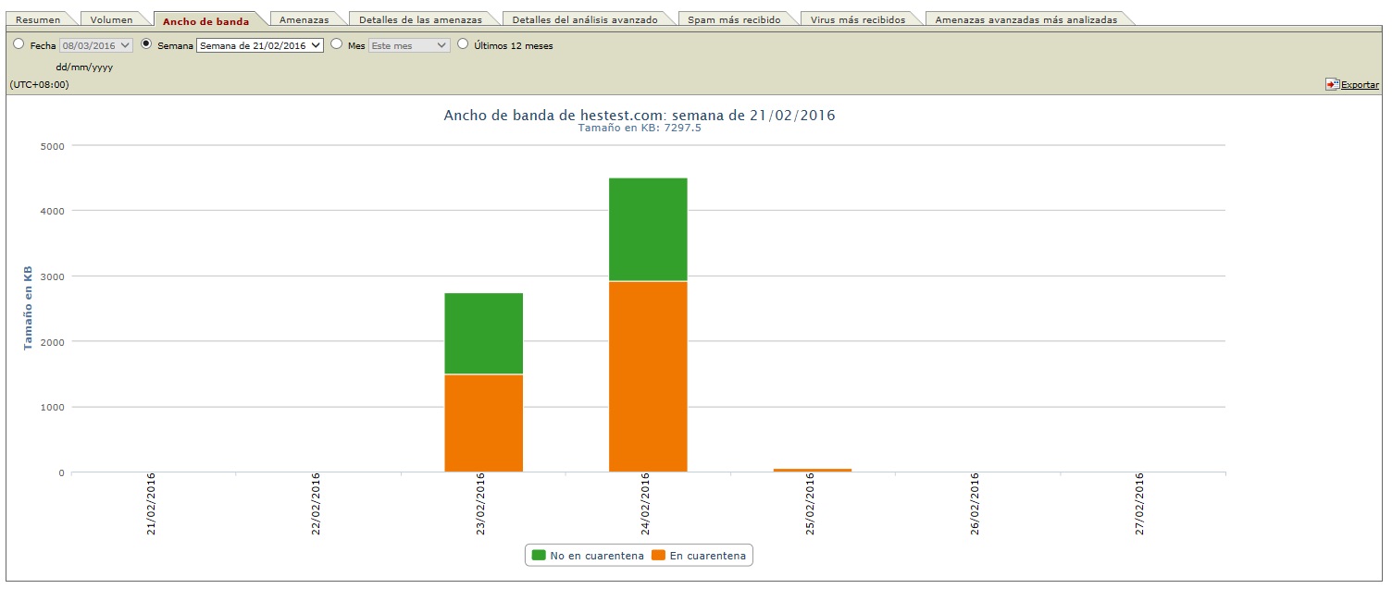The height and width of the screenshot is (601, 1392).
Task: Expand the Semana week dropdown
Action: [260, 44]
